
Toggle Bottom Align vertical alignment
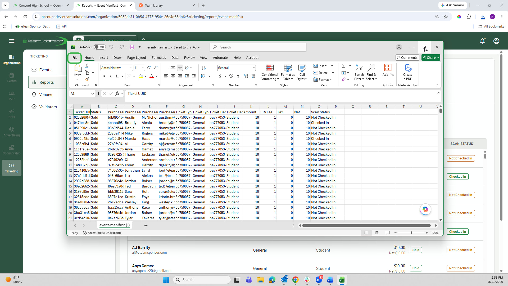(x=180, y=68)
